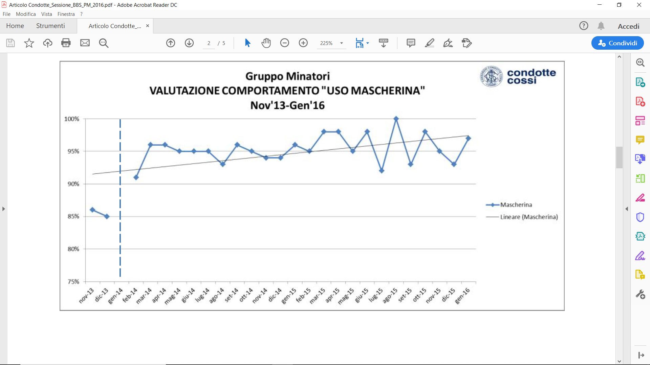Click the page number input field
Screen dimensions: 650x365
pos(209,43)
